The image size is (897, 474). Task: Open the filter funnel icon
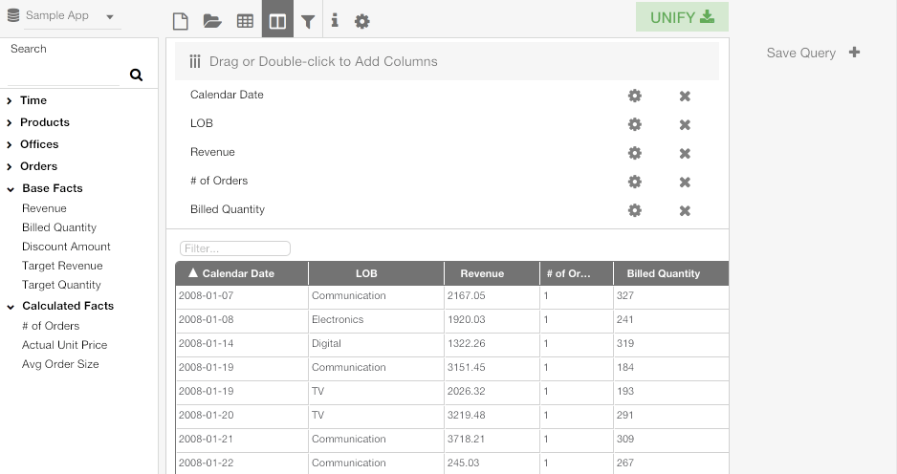[308, 21]
